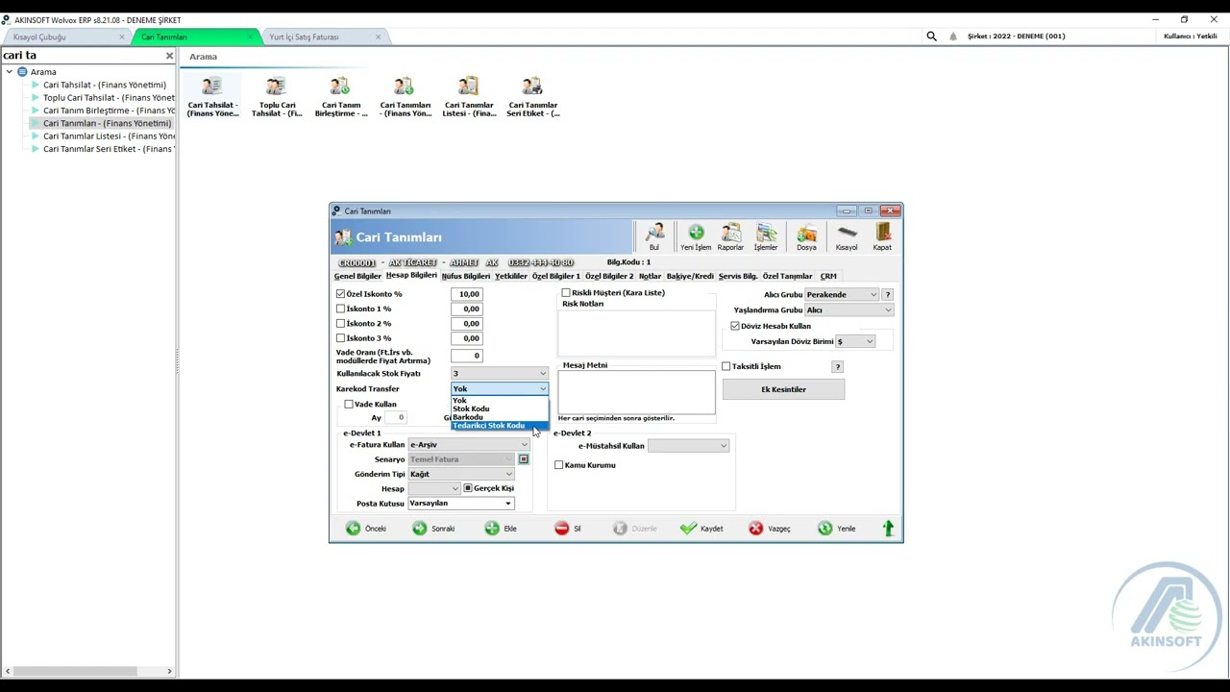
Task: Click the Kapat door icon
Action: 882,236
